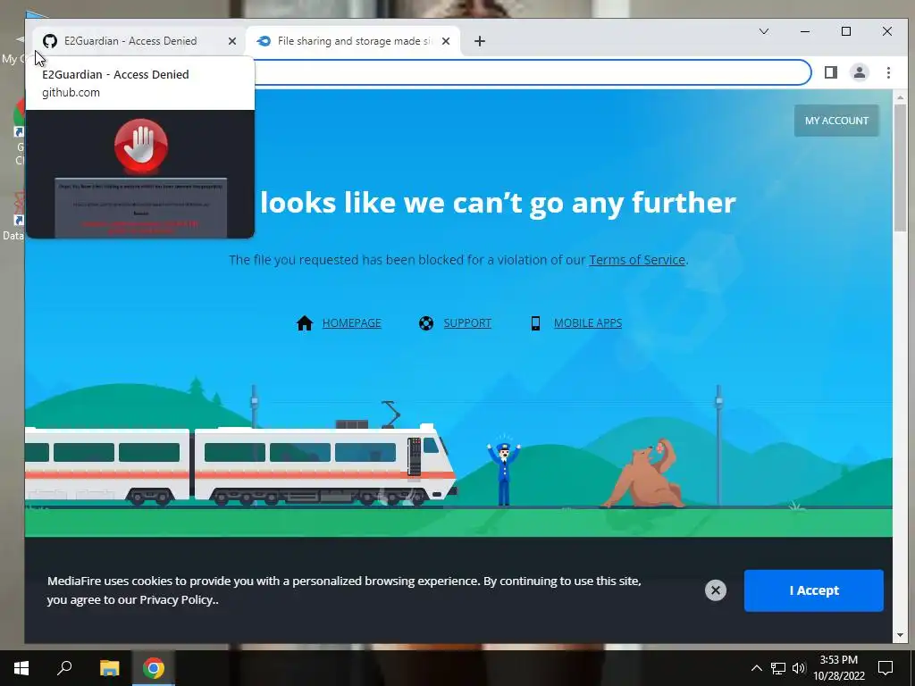The width and height of the screenshot is (915, 686).
Task: Click the Chrome icon in the taskbar
Action: pyautogui.click(x=154, y=668)
